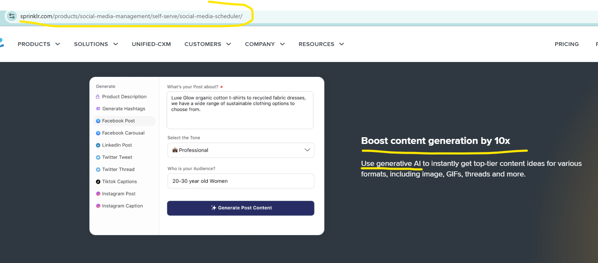598x263 pixels.
Task: Click the 'Generate' sidebar heading
Action: coord(106,87)
